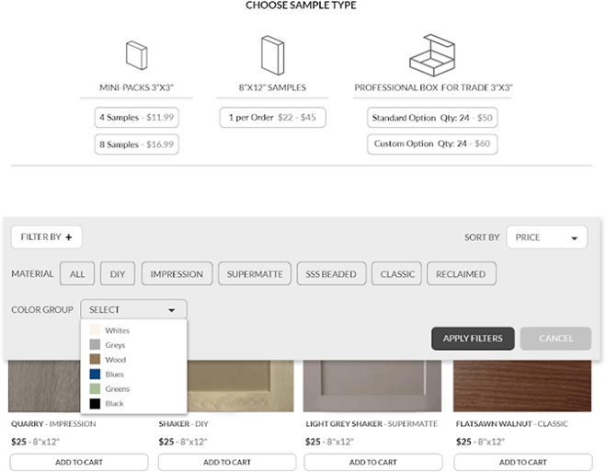Image resolution: width=606 pixels, height=472 pixels.
Task: Toggle the Supermatte material filter
Action: pos(256,274)
